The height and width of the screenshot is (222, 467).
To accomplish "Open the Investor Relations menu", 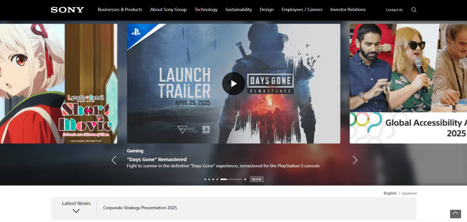I will click(348, 10).
